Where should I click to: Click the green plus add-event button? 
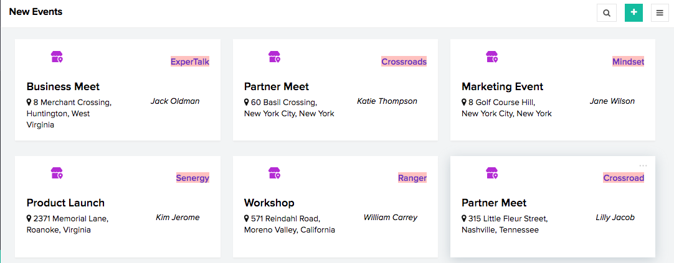coord(634,12)
